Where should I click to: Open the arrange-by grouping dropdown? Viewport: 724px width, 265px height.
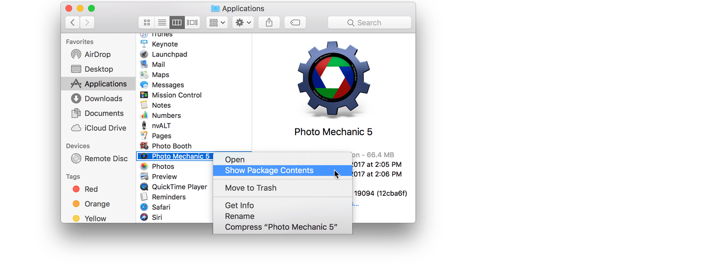point(217,22)
